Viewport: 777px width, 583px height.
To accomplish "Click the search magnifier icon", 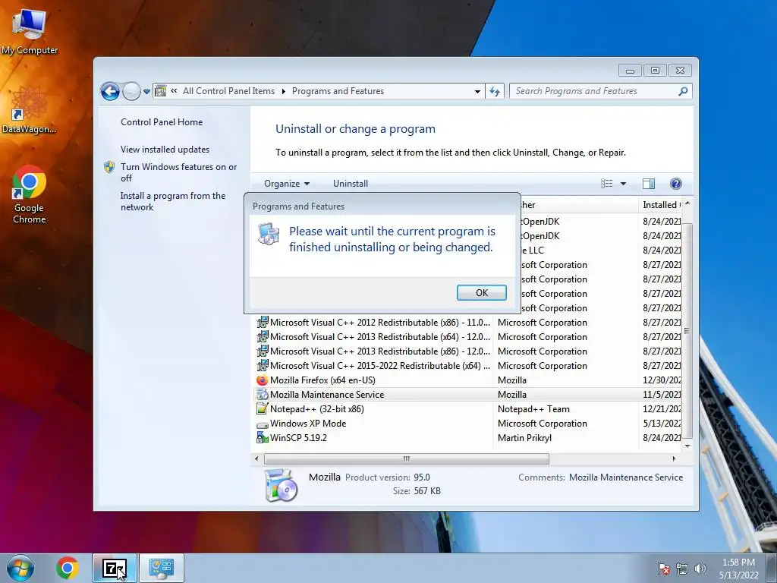I will pyautogui.click(x=684, y=91).
